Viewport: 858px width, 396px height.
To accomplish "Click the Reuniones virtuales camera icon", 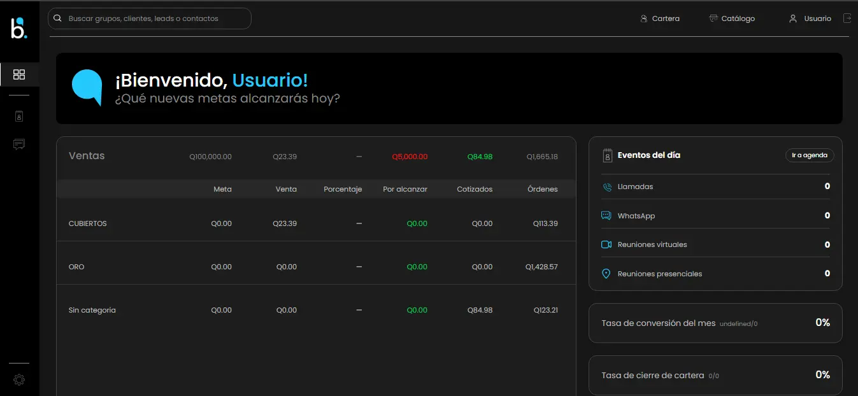I will pos(606,244).
